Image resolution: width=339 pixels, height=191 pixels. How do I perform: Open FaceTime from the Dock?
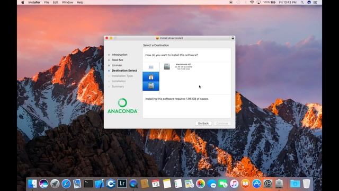[223, 184]
